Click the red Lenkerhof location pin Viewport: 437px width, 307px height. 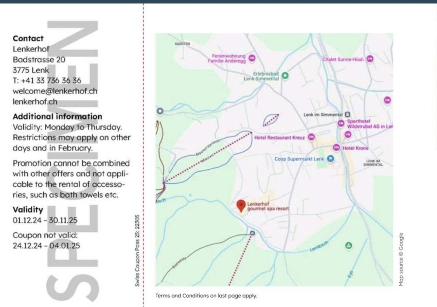[240, 205]
